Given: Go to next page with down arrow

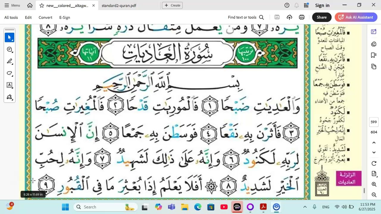Looking at the screenshot, I should [x=374, y=152].
